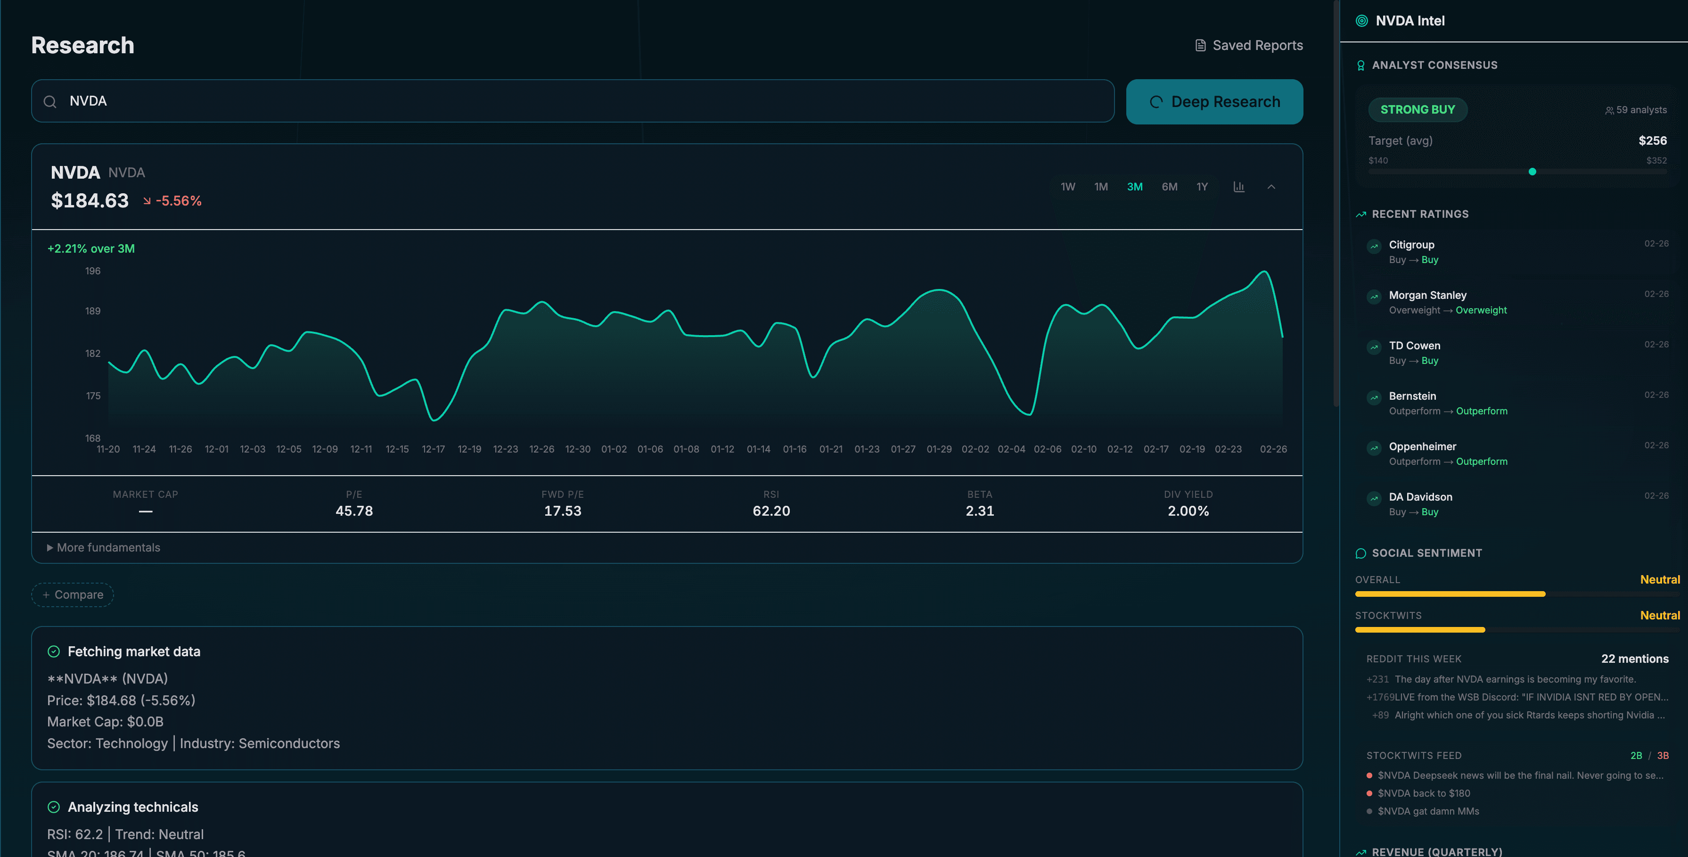Click the chart icon next to Revenue Quarterly
This screenshot has width=1688, height=857.
[x=1362, y=852]
